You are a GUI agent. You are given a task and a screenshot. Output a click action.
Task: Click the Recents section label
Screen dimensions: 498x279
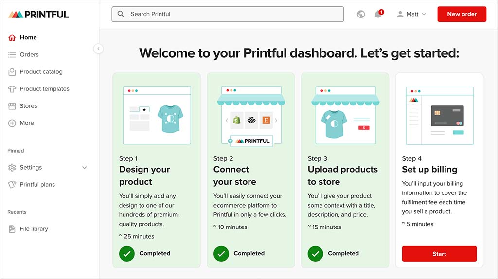17,212
